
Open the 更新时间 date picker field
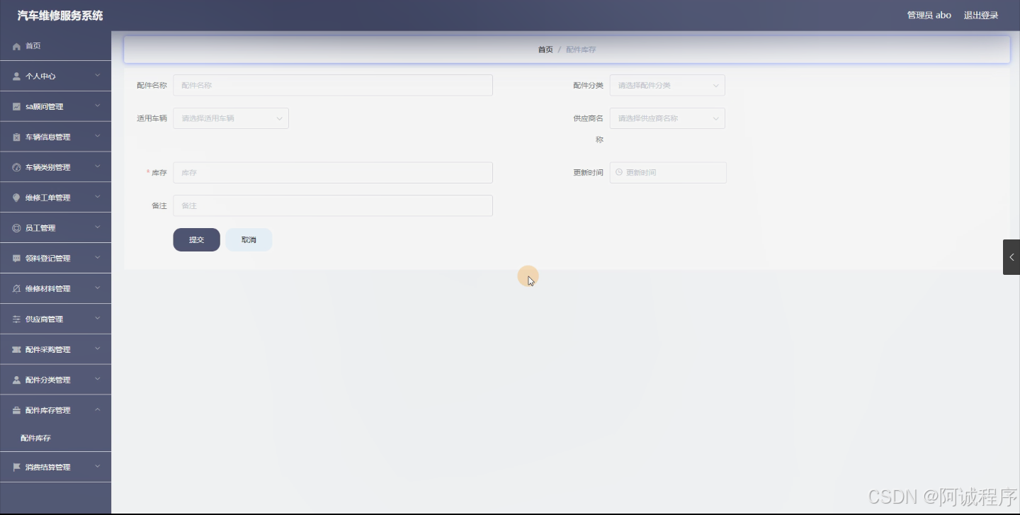[x=668, y=172]
